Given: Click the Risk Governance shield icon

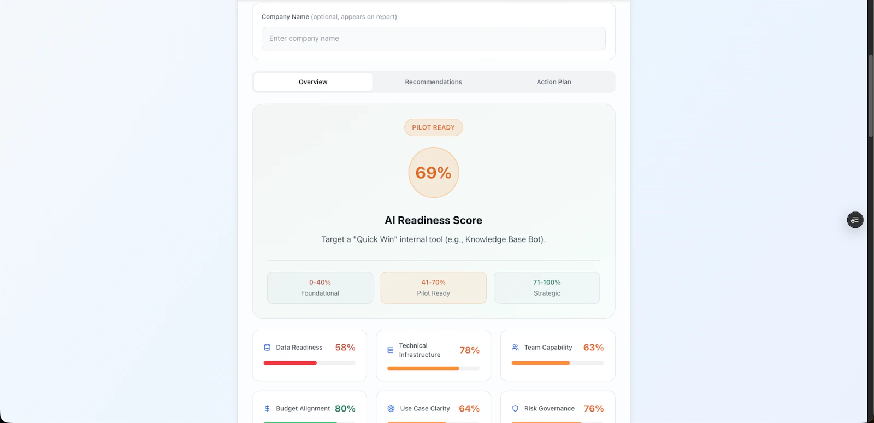Looking at the screenshot, I should click(515, 409).
